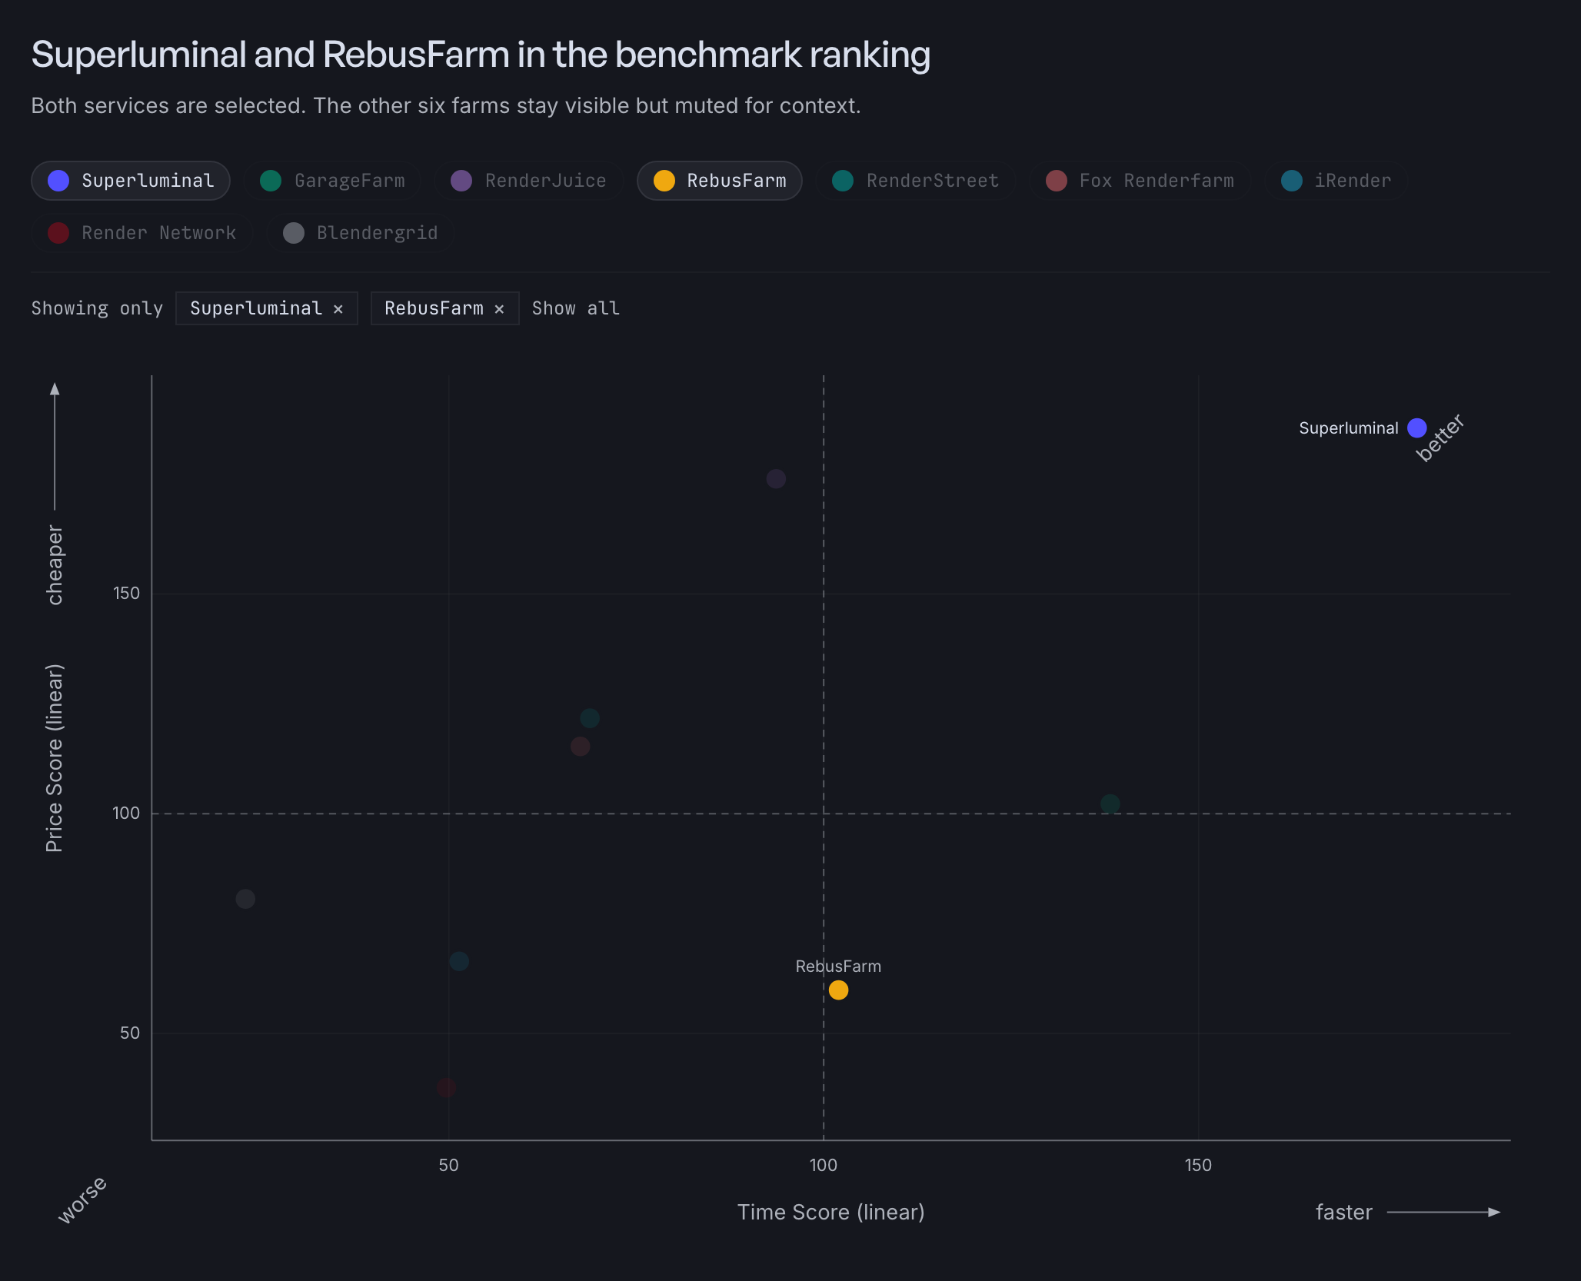Click the 'better' corner label
Screen dimensions: 1581x1281
pos(1440,438)
